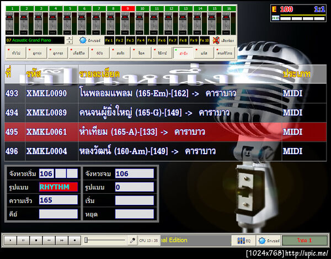Activate the Fx 5 effect button

pos(151,40)
